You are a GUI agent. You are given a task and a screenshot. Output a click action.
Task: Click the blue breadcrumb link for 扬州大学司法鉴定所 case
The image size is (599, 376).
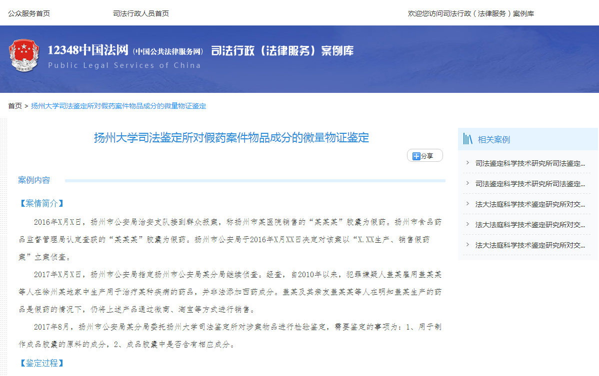pos(118,106)
